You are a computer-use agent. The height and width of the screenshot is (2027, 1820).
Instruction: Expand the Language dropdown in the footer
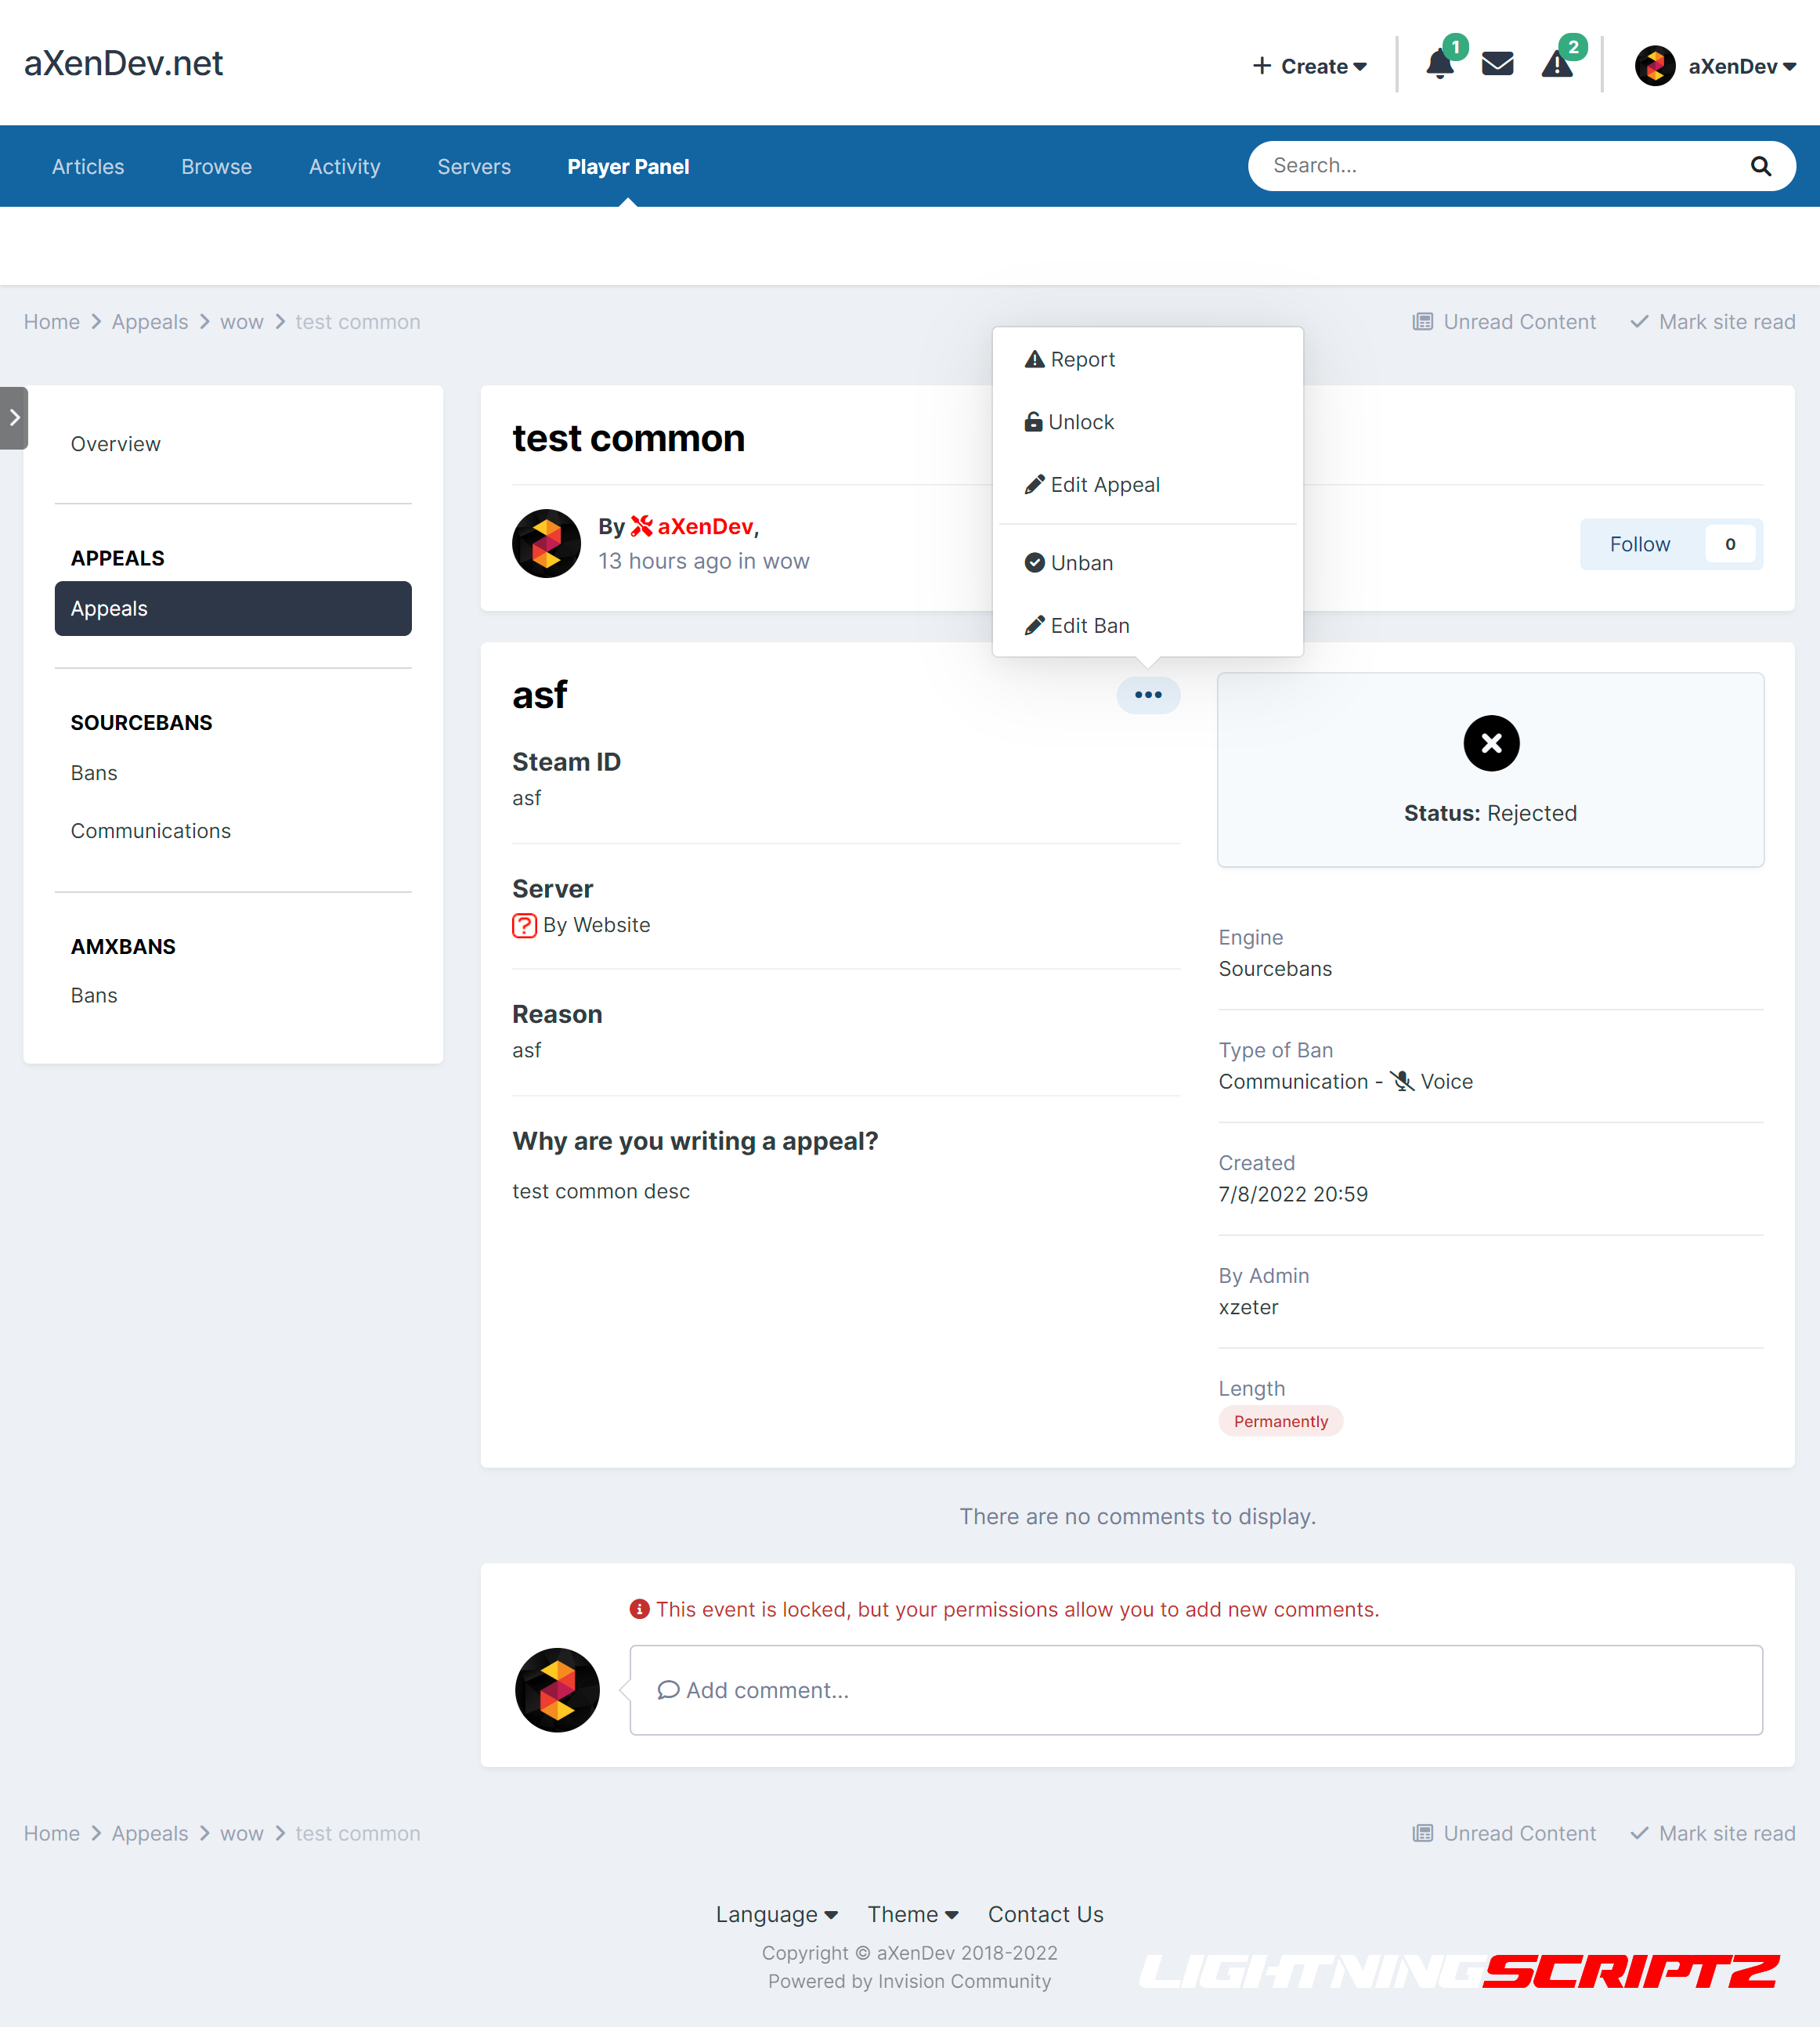click(776, 1914)
